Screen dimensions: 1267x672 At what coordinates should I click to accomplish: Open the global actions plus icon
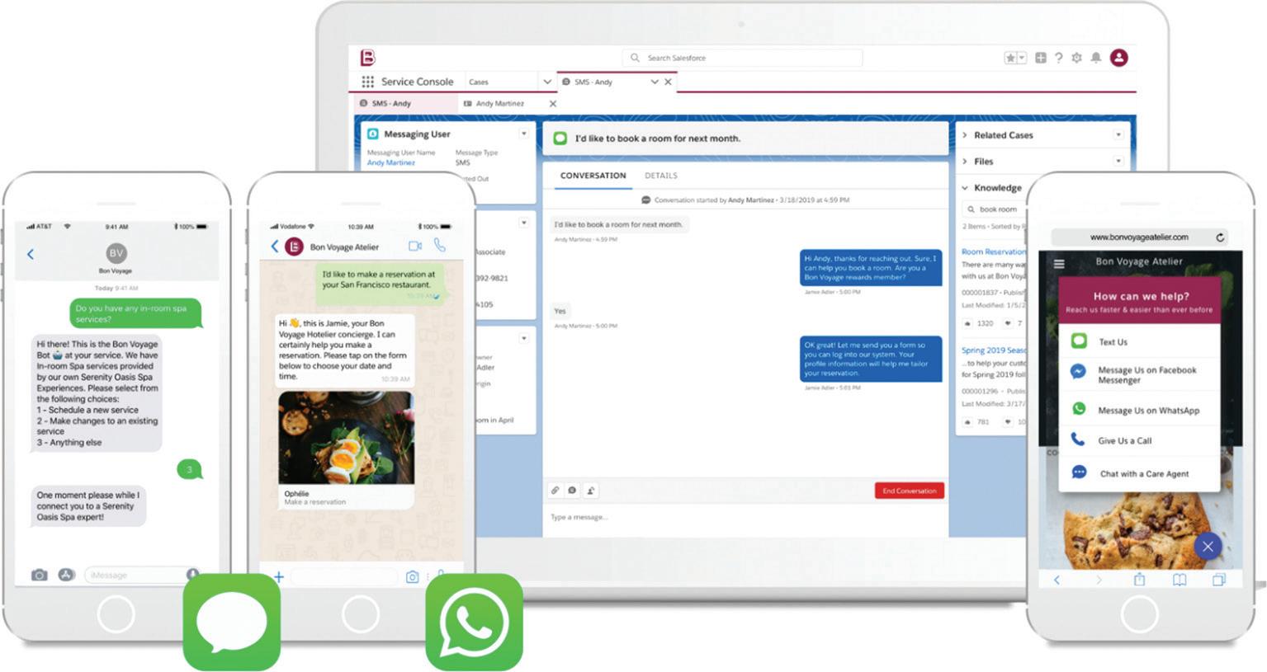pos(1041,58)
